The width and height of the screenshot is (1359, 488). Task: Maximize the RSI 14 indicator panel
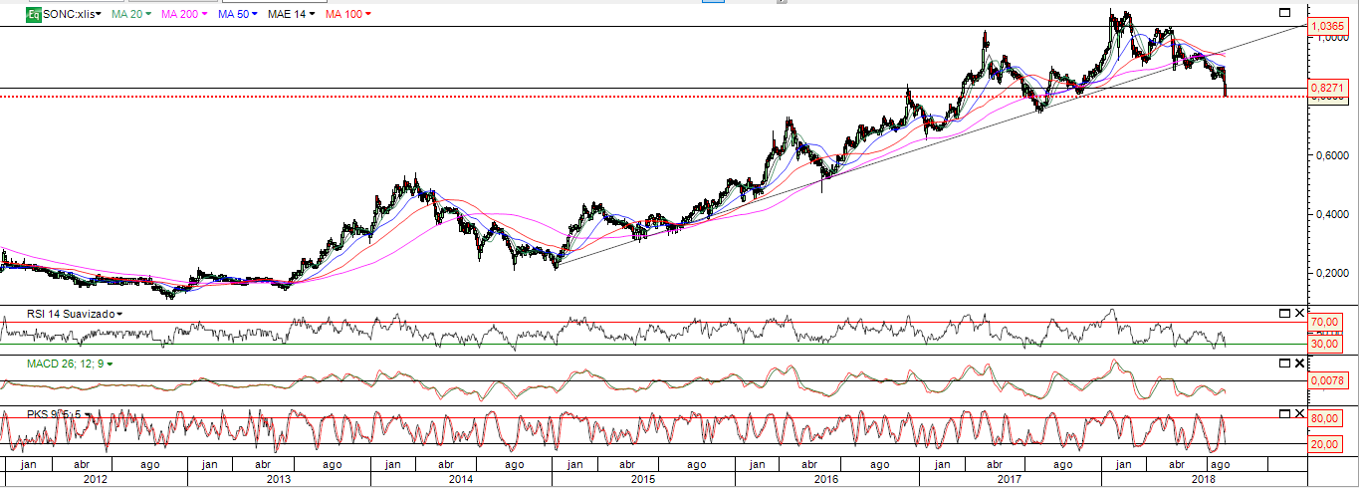1283,313
